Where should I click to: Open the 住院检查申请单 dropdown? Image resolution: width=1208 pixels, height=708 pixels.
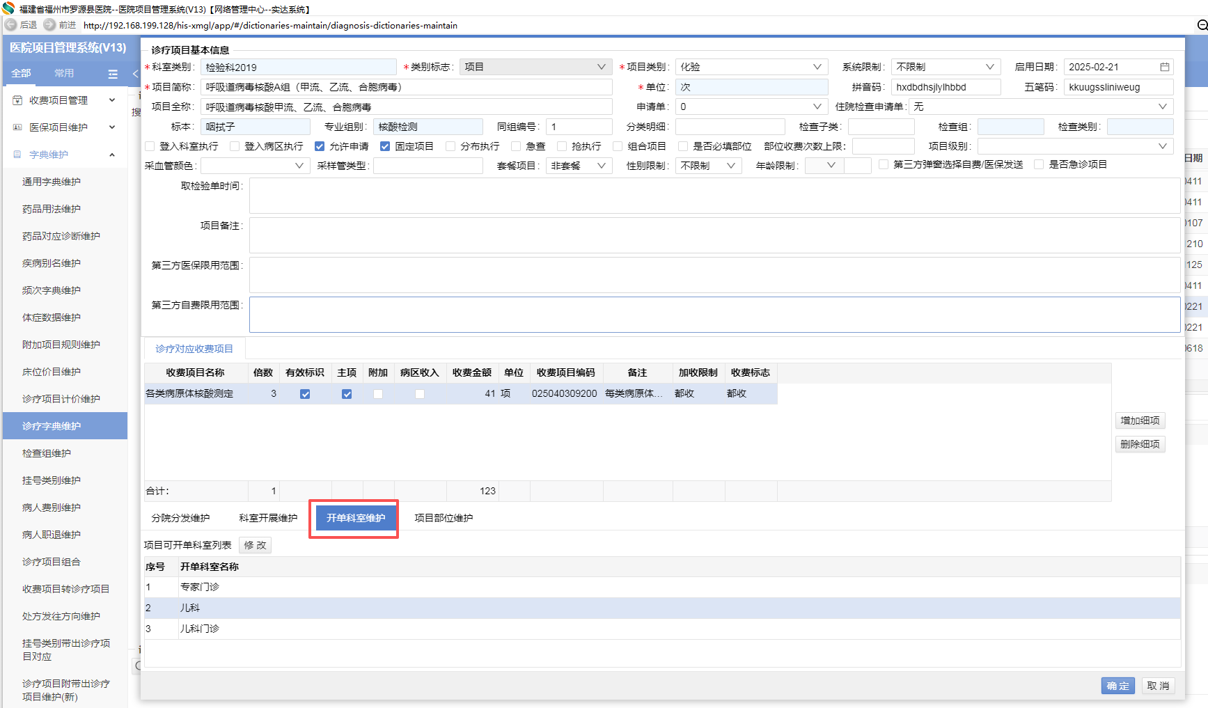pos(1041,107)
